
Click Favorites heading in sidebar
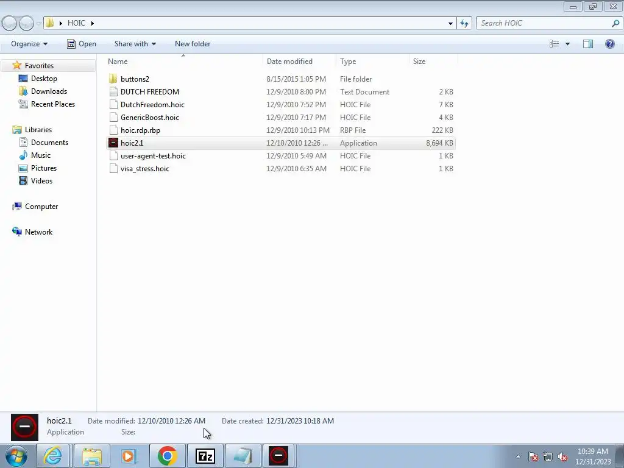[39, 66]
